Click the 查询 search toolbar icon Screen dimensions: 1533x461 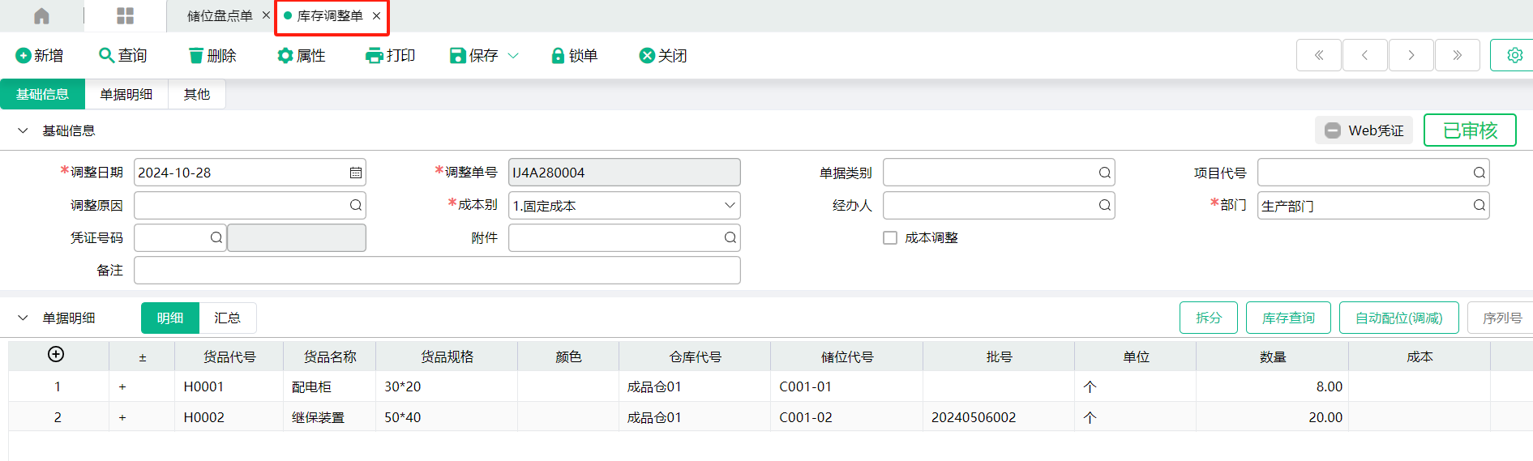(x=106, y=56)
